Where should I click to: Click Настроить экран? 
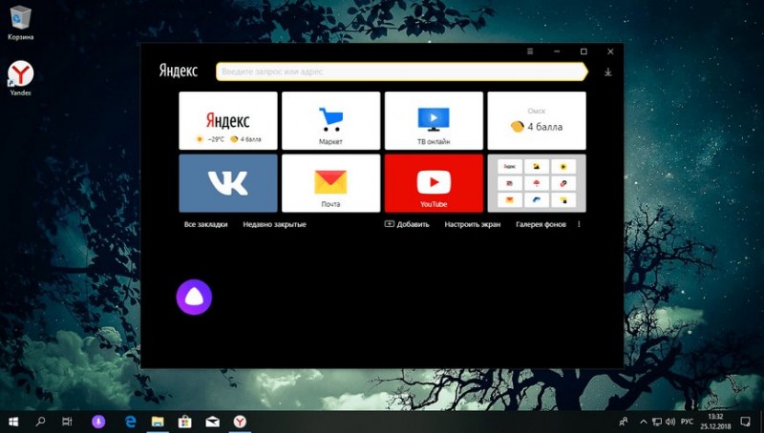[x=472, y=224]
